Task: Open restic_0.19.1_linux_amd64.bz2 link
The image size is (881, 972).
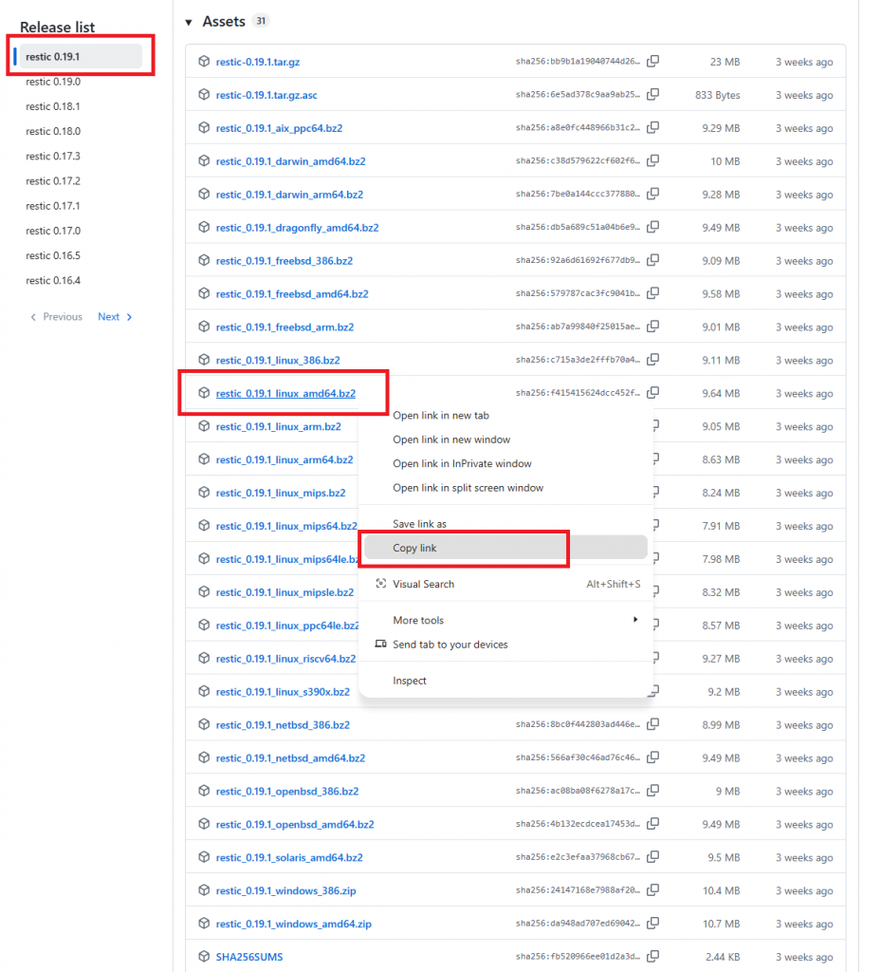Action: click(x=285, y=393)
